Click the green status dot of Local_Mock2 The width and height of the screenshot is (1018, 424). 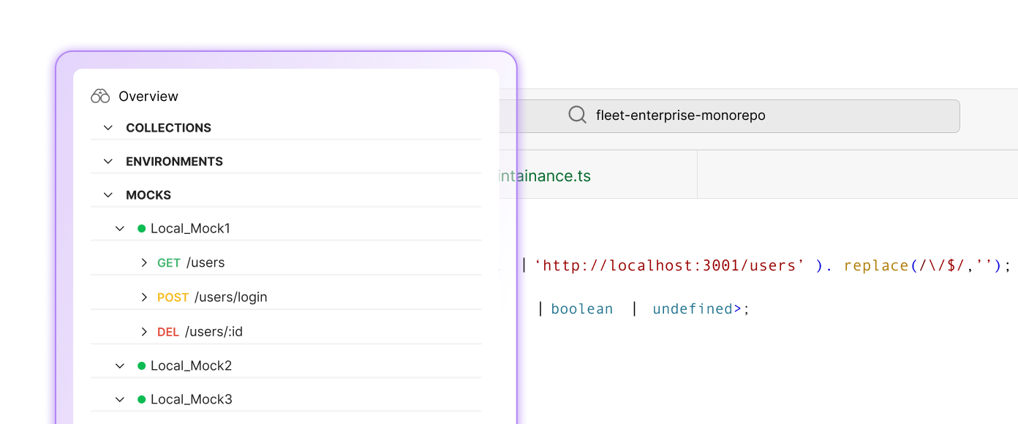[141, 366]
